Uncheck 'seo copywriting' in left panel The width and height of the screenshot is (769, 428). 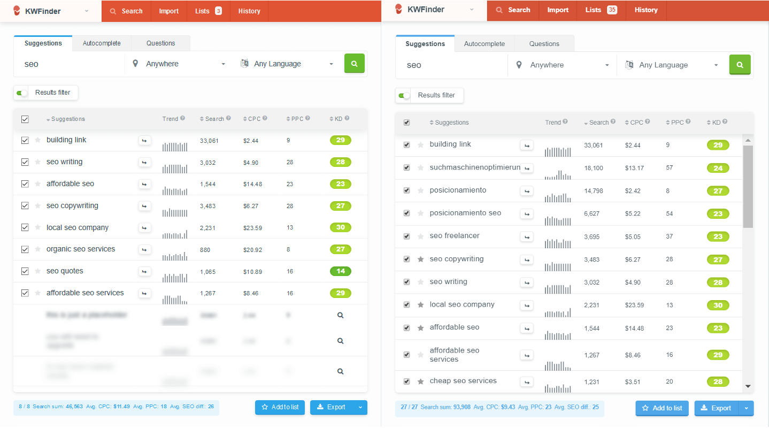pos(25,206)
